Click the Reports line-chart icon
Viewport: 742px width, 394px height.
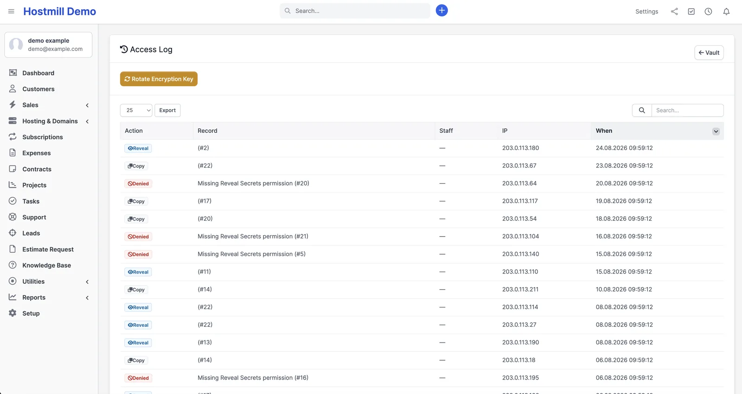[13, 297]
